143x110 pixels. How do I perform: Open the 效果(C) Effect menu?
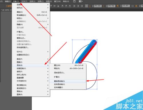tap(41, 1)
